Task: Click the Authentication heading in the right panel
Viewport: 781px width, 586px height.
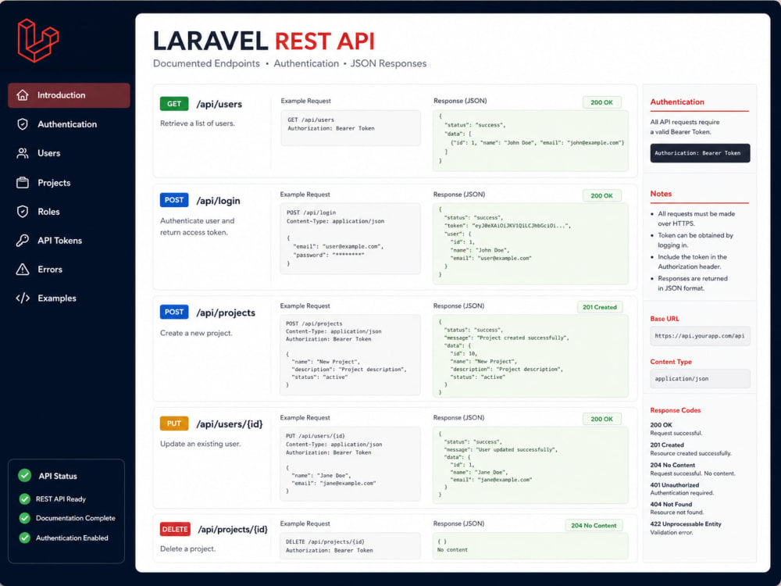Action: (677, 102)
